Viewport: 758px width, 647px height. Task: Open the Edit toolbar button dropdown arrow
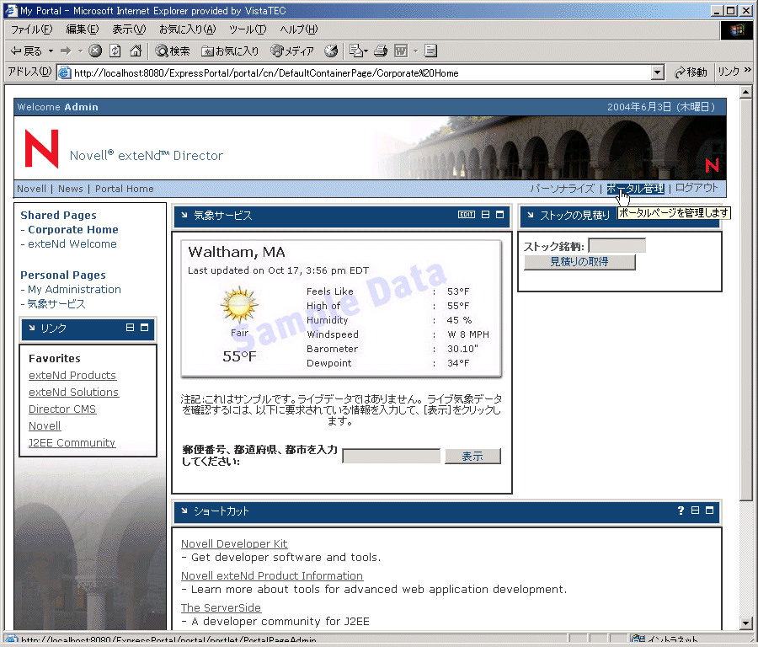[415, 51]
